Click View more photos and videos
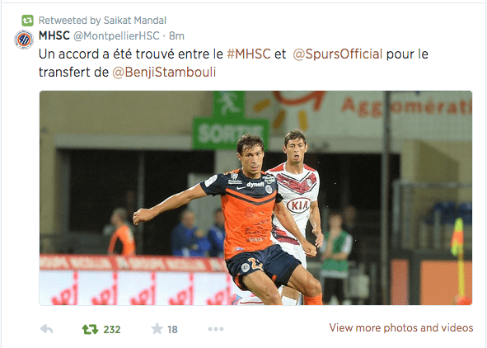Screen dimensions: 487x348 click(x=401, y=328)
